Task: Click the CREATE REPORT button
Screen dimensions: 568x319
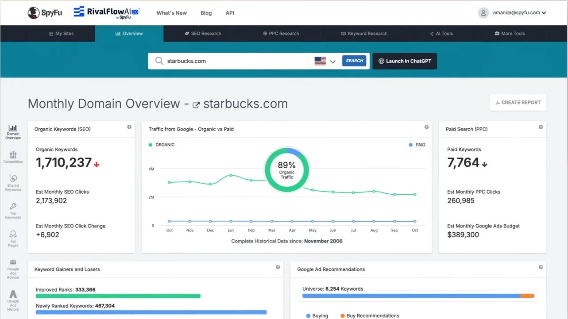Action: [x=518, y=102]
